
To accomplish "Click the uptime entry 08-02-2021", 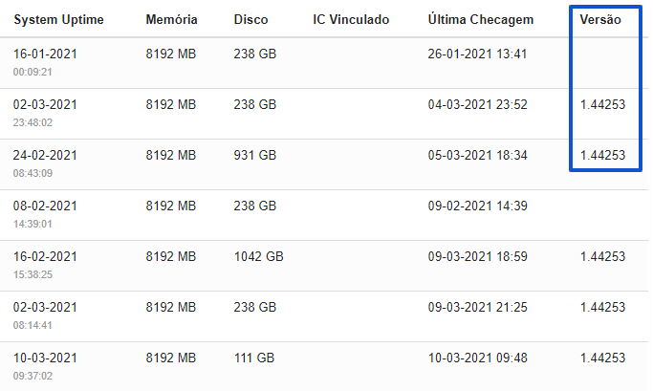I will click(45, 206).
